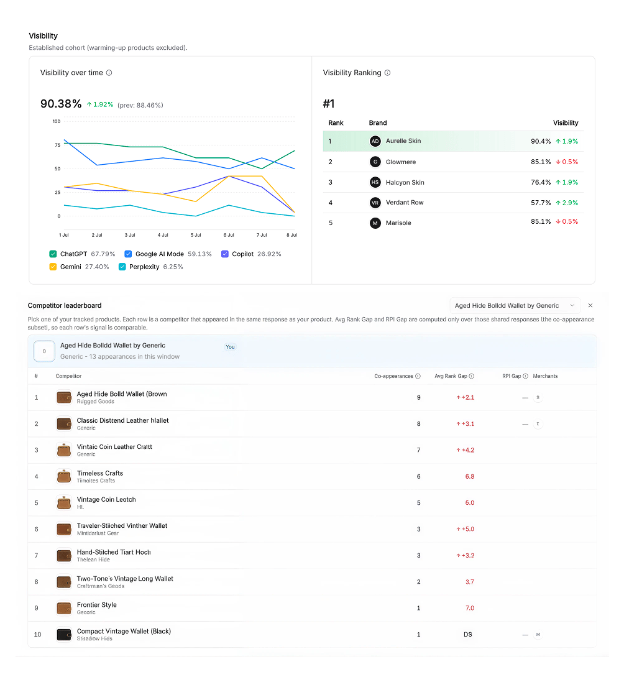Click the selected product placeholder icon box
Viewport: 624px width, 682px height.
44,351
